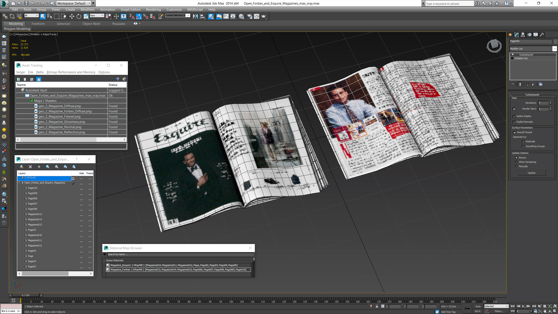Open the Modifier List dropdown
558x314 pixels.
555,49
